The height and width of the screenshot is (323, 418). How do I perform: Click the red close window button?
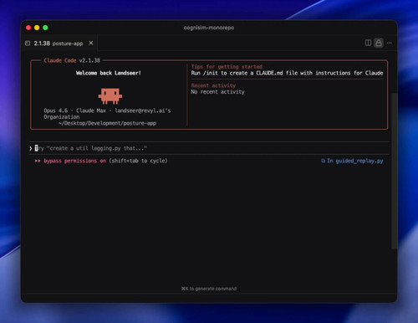tap(28, 28)
